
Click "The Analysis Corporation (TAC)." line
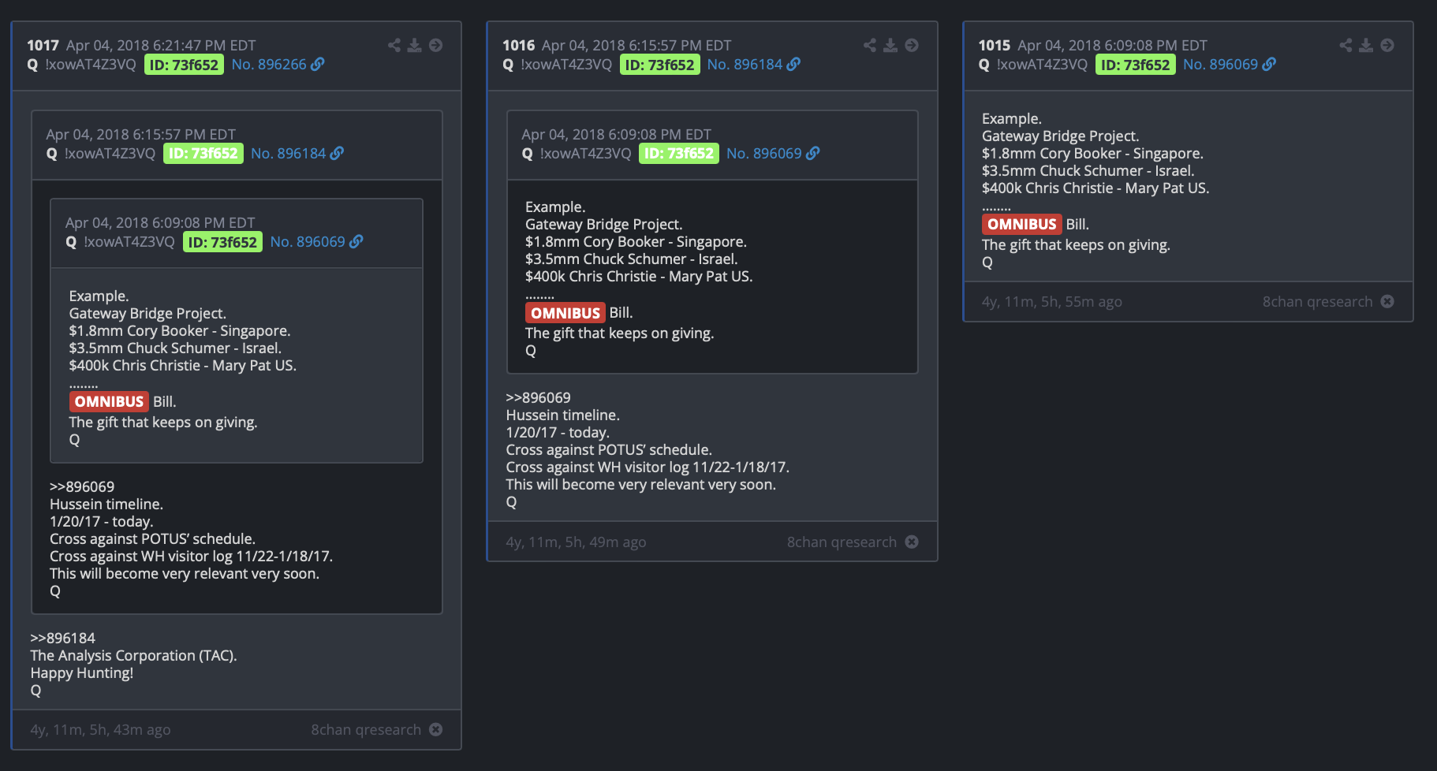pyautogui.click(x=133, y=655)
